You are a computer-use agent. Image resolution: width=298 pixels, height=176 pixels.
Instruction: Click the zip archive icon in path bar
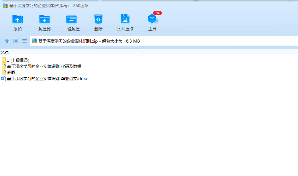(34, 41)
